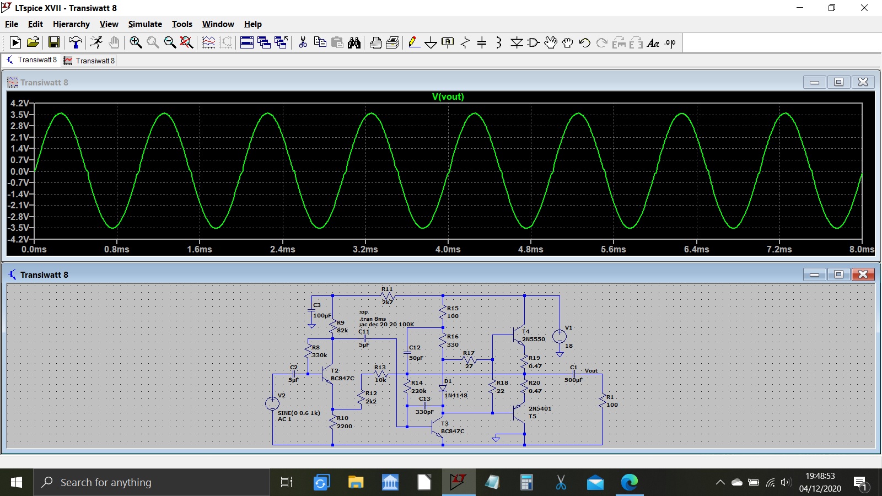Select the Label Net tool
882x496 pixels.
pos(448,42)
